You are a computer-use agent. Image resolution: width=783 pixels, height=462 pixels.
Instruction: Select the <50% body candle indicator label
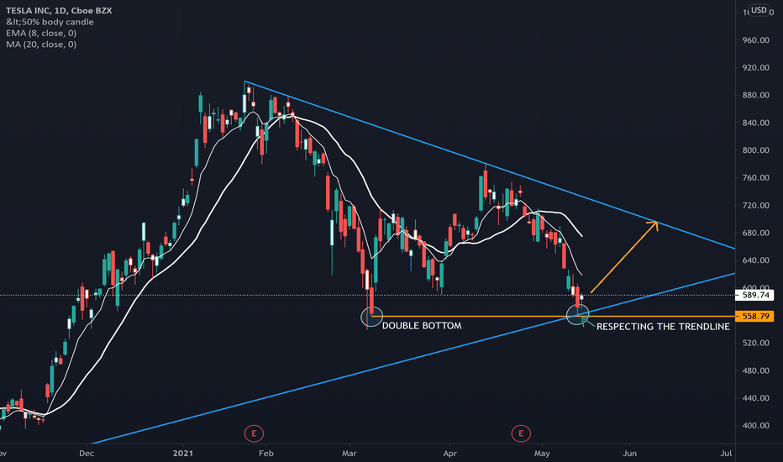pyautogui.click(x=50, y=22)
